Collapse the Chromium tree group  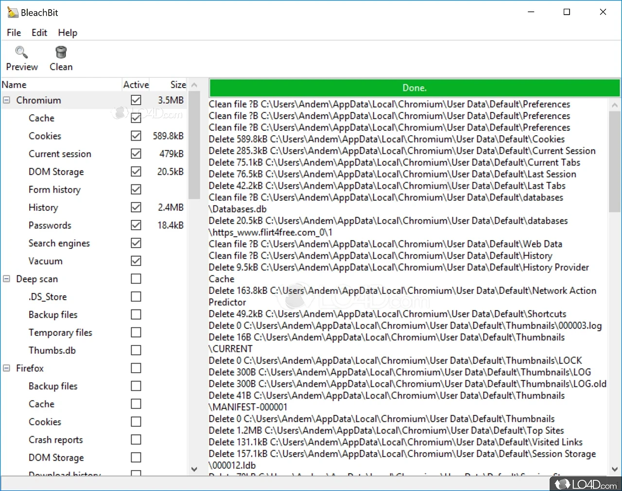pos(7,100)
